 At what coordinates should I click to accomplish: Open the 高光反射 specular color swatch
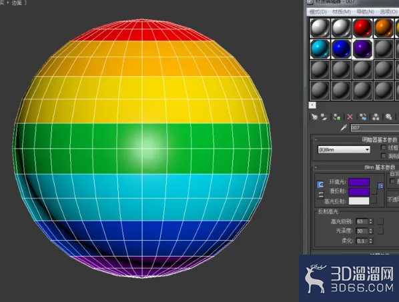click(359, 201)
